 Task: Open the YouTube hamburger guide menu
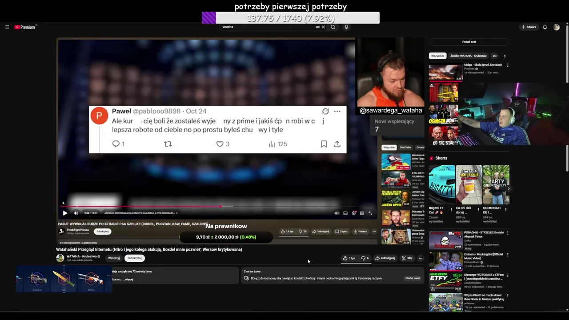pyautogui.click(x=7, y=27)
